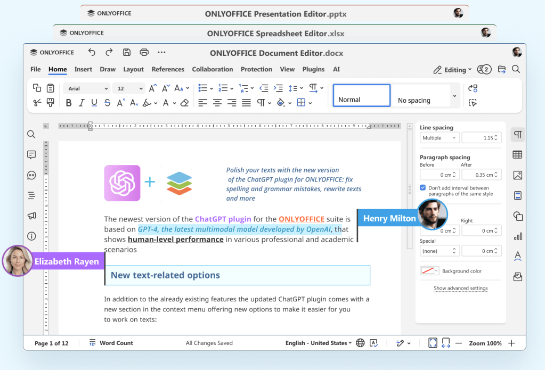Click the Word Count button
This screenshot has width=545, height=370.
(x=111, y=343)
